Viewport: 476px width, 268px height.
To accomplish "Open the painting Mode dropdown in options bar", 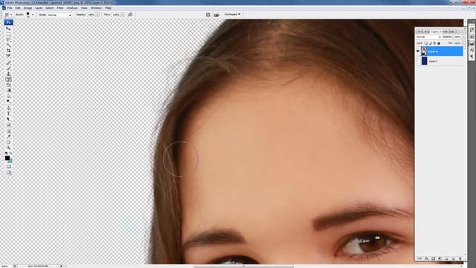I will click(x=59, y=15).
